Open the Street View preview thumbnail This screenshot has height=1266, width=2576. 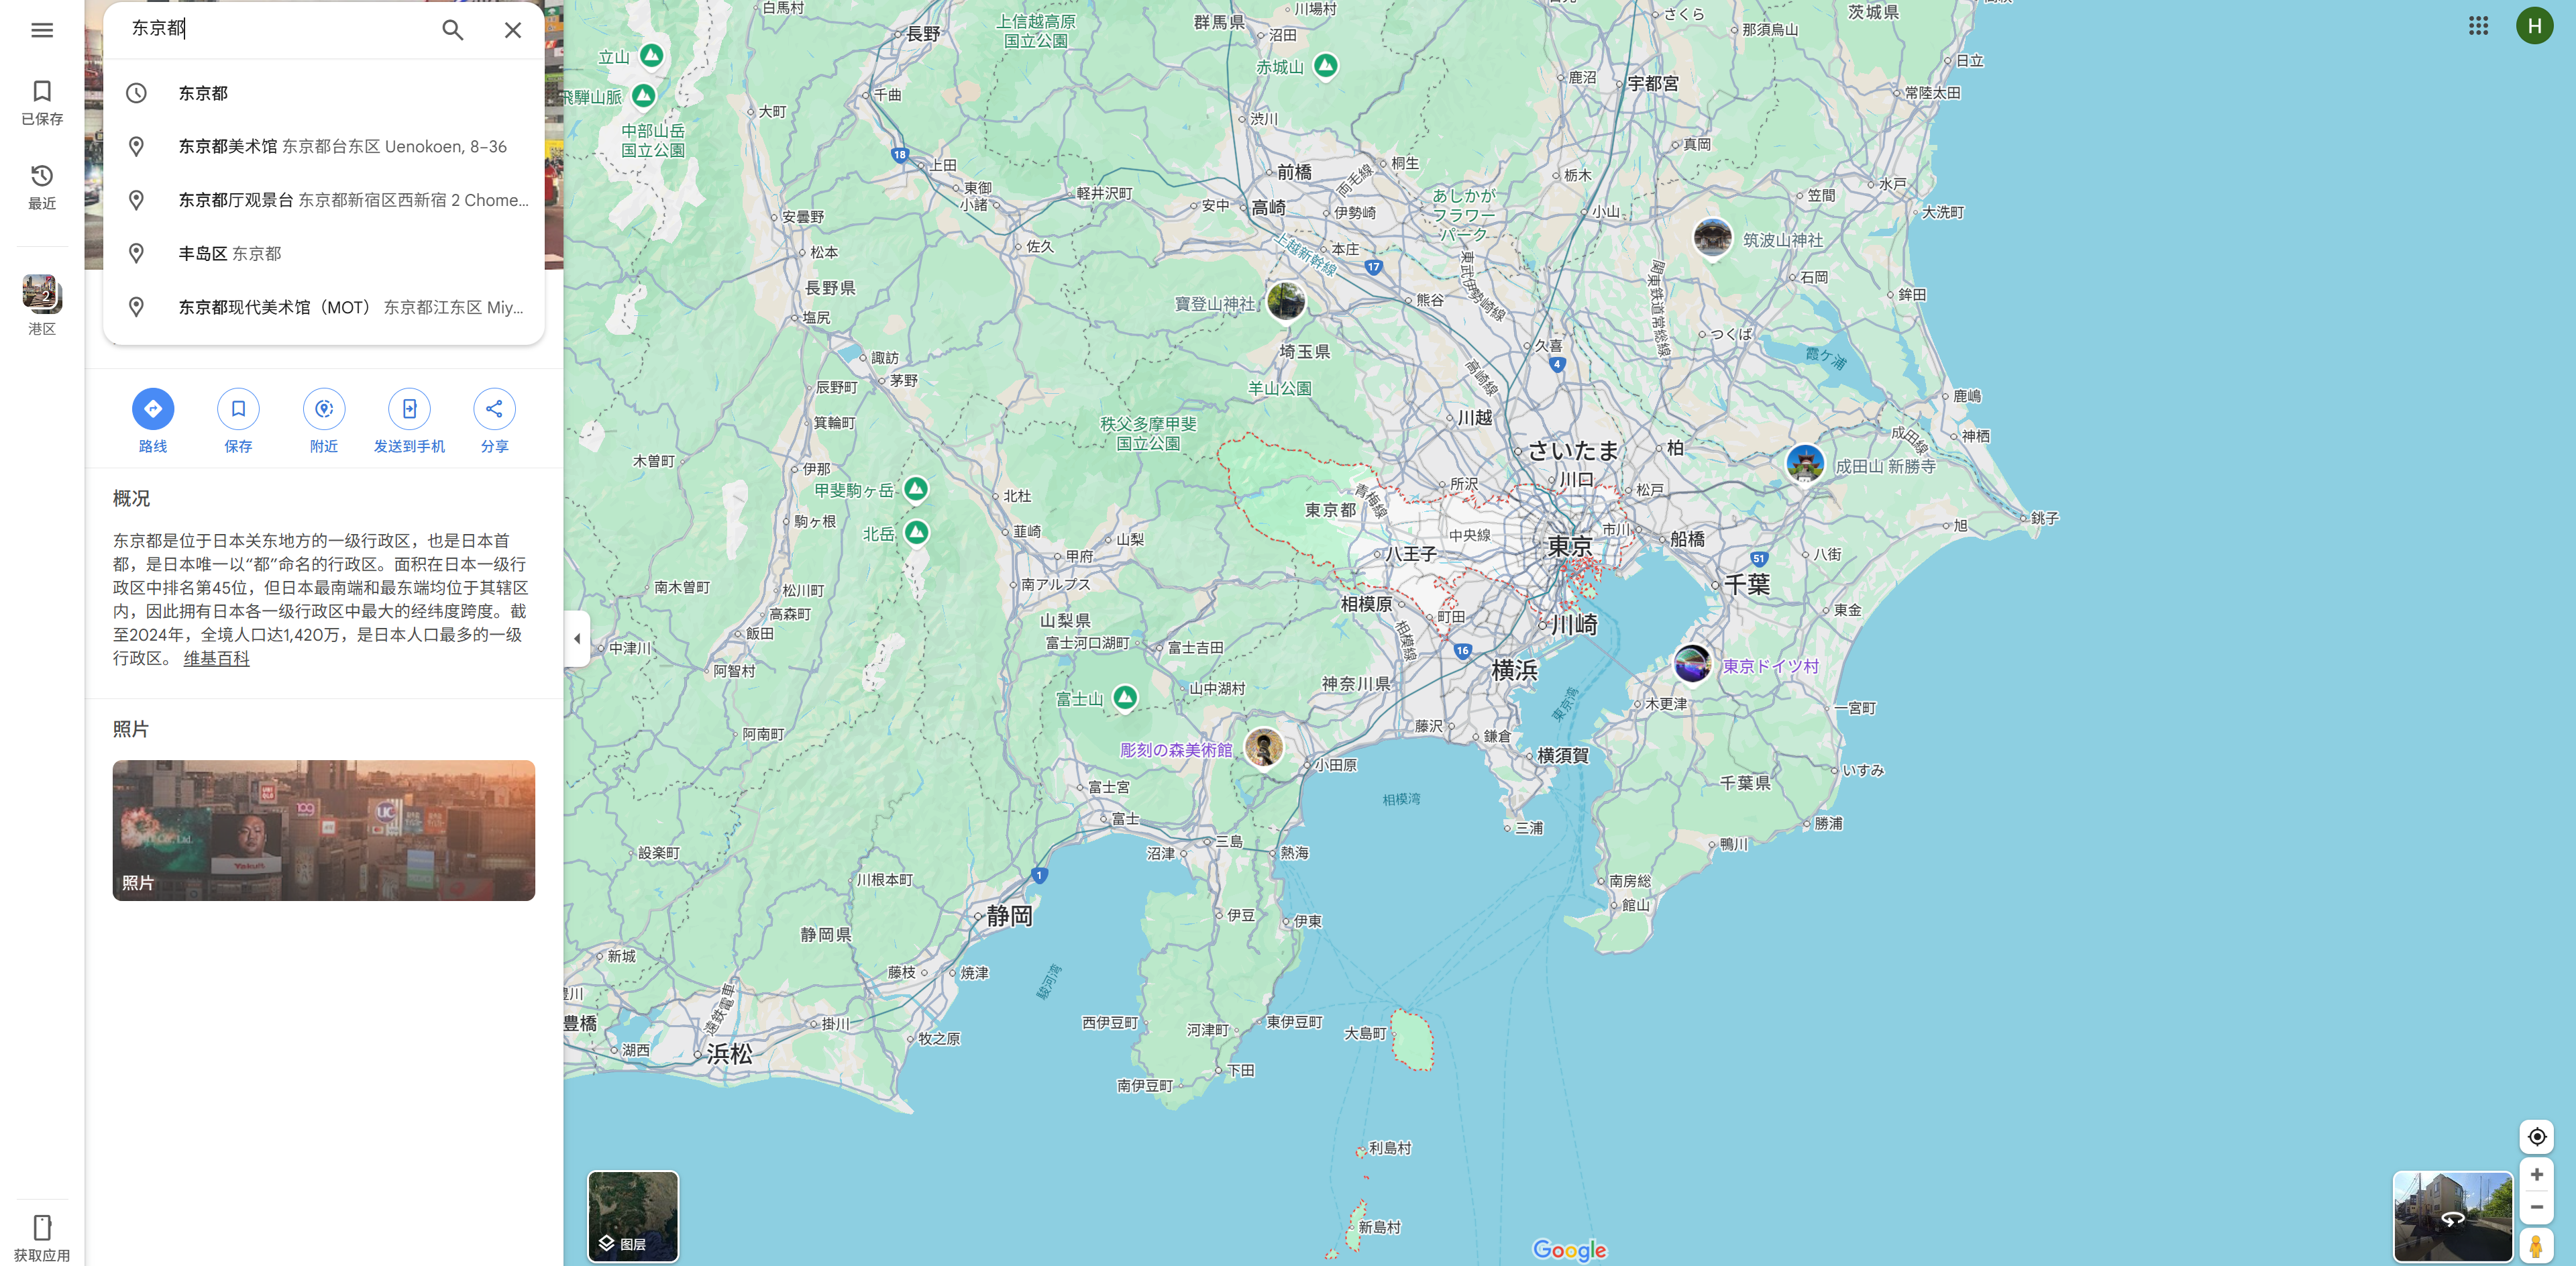click(2453, 1216)
